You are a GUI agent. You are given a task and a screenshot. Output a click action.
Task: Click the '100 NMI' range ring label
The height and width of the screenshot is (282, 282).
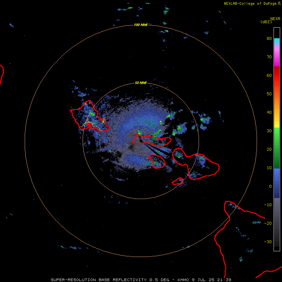point(141,25)
